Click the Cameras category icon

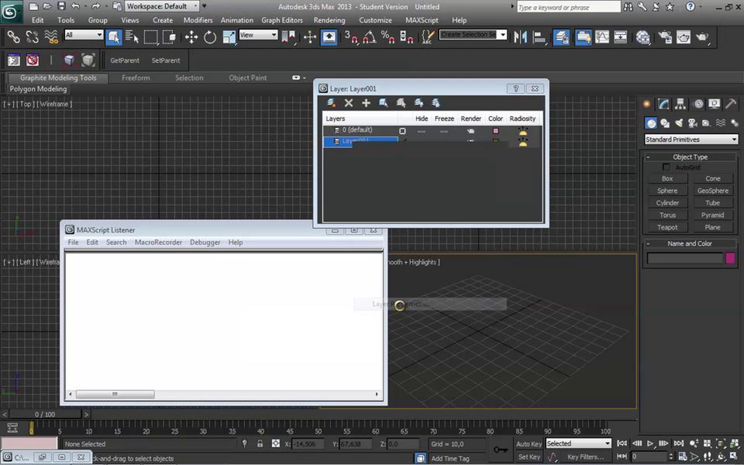(x=693, y=123)
